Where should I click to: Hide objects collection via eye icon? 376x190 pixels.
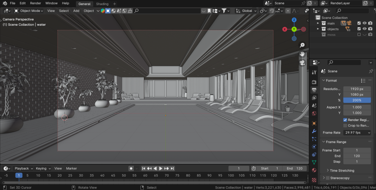(364, 29)
